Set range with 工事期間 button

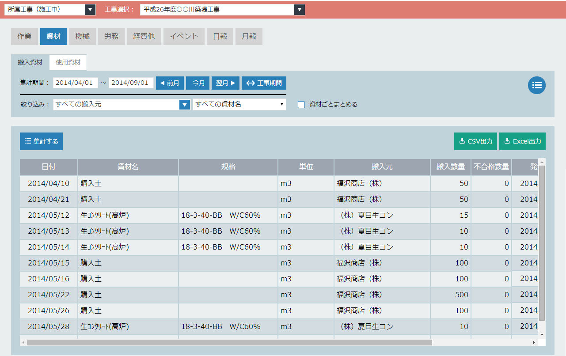point(264,83)
